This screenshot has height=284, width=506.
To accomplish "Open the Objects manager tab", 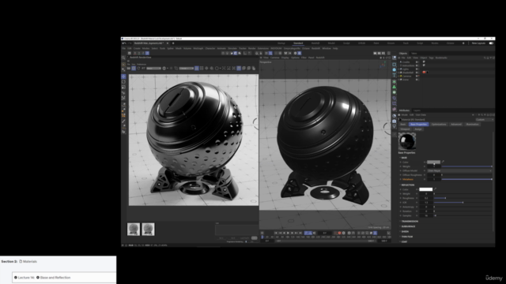I will click(403, 54).
